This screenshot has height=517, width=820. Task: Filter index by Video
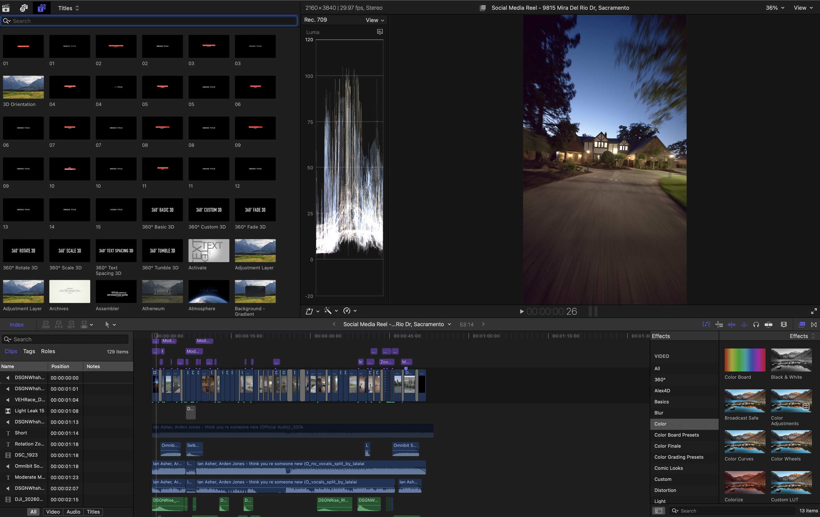53,511
